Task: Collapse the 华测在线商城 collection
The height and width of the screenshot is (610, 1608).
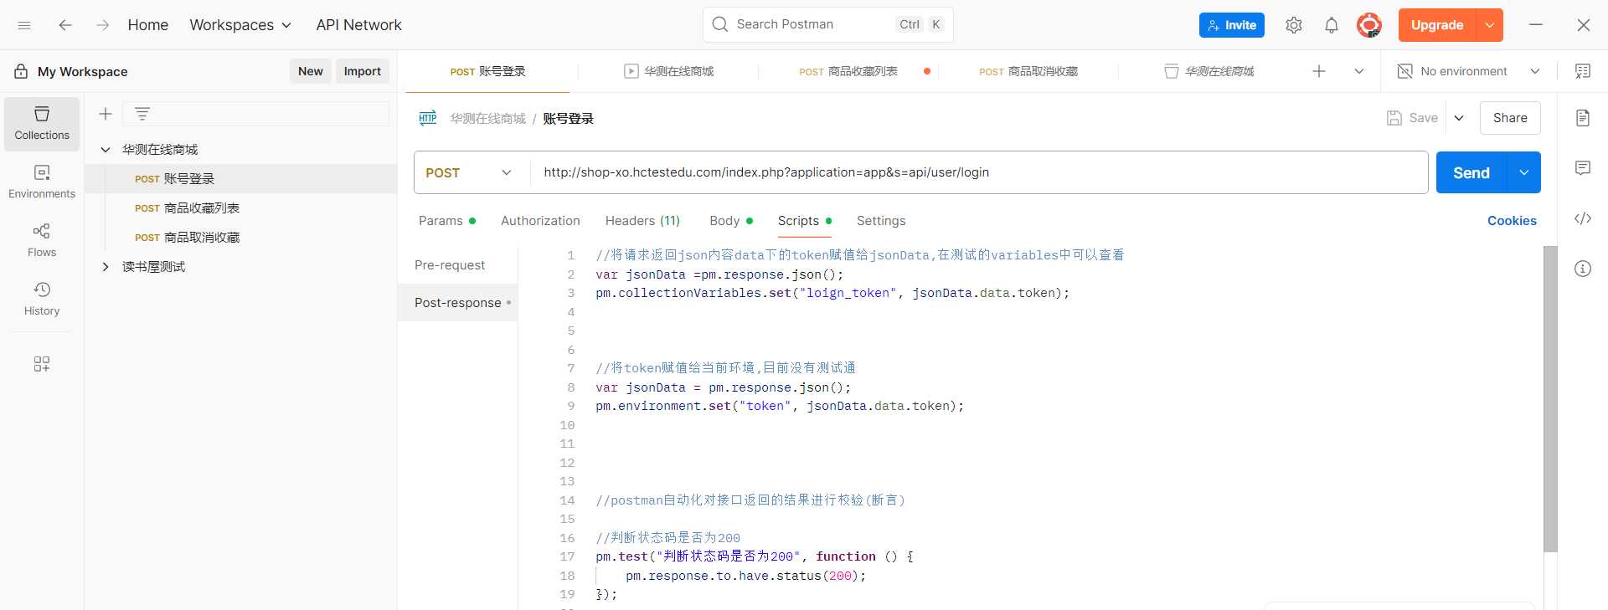Action: click(x=106, y=150)
